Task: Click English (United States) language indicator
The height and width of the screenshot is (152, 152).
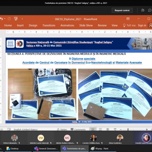Action: (25, 130)
